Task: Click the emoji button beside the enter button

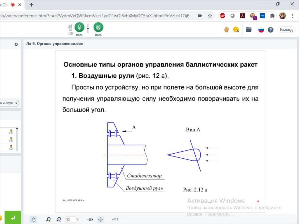Action: coord(1,218)
